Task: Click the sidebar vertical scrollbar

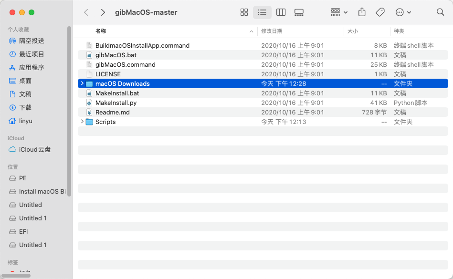Action: point(69,110)
